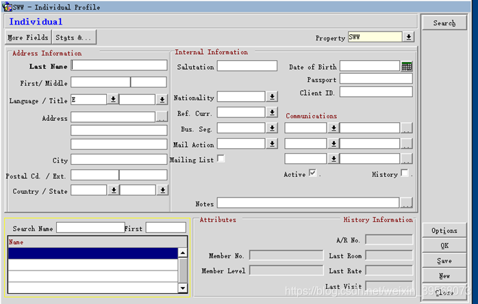478x304 pixels.
Task: Click the City input field
Action: pyautogui.click(x=119, y=159)
